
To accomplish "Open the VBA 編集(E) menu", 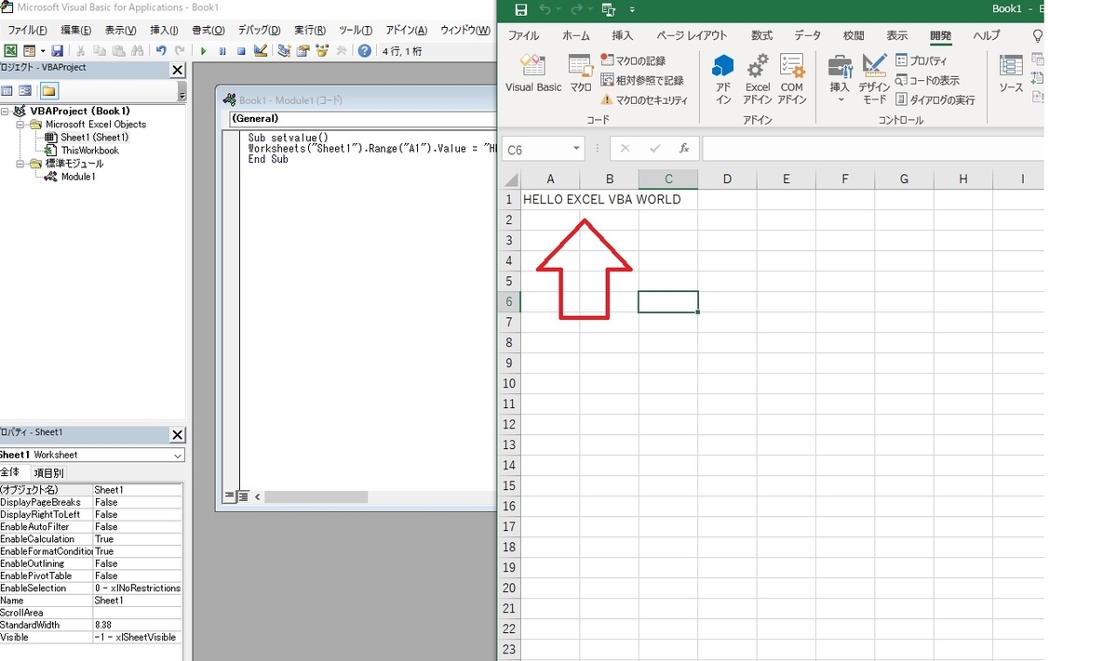I will (x=76, y=30).
